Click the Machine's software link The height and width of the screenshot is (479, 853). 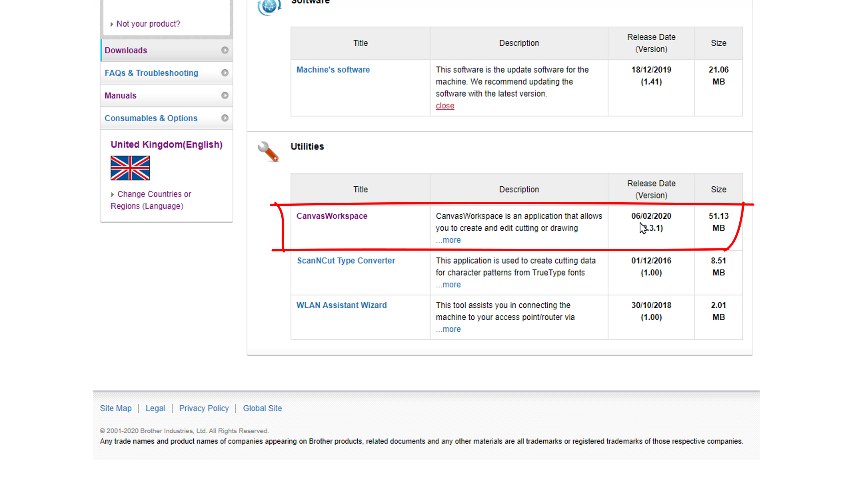pyautogui.click(x=333, y=70)
